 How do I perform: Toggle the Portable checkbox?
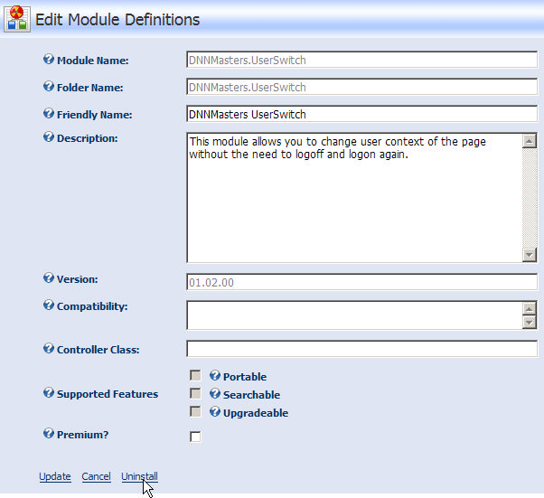click(x=195, y=375)
